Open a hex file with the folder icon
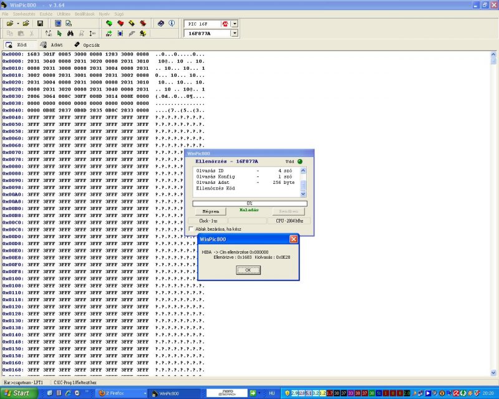499x399 pixels. pyautogui.click(x=10, y=23)
